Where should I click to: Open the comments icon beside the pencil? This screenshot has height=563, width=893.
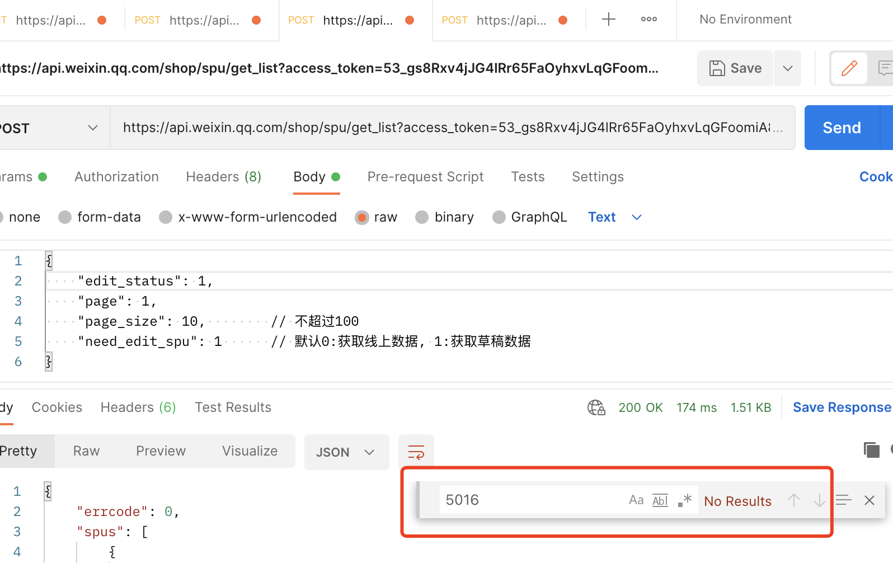click(884, 68)
